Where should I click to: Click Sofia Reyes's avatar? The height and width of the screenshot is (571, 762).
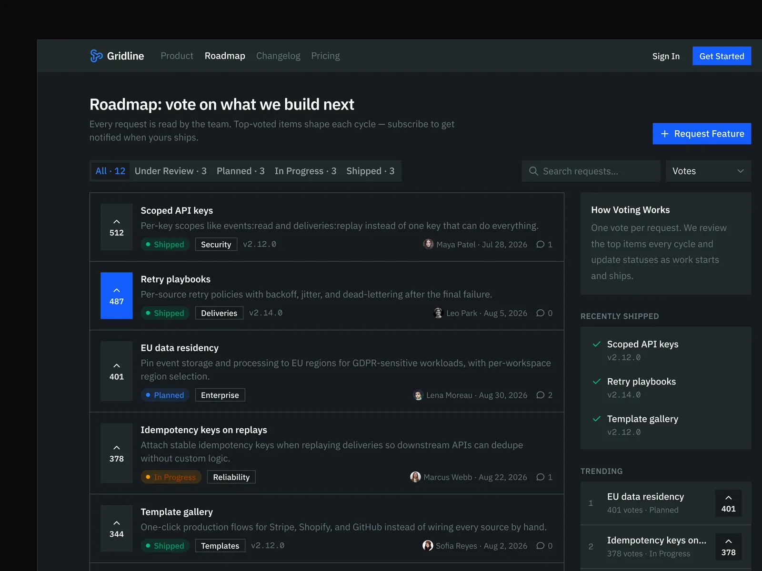click(428, 546)
